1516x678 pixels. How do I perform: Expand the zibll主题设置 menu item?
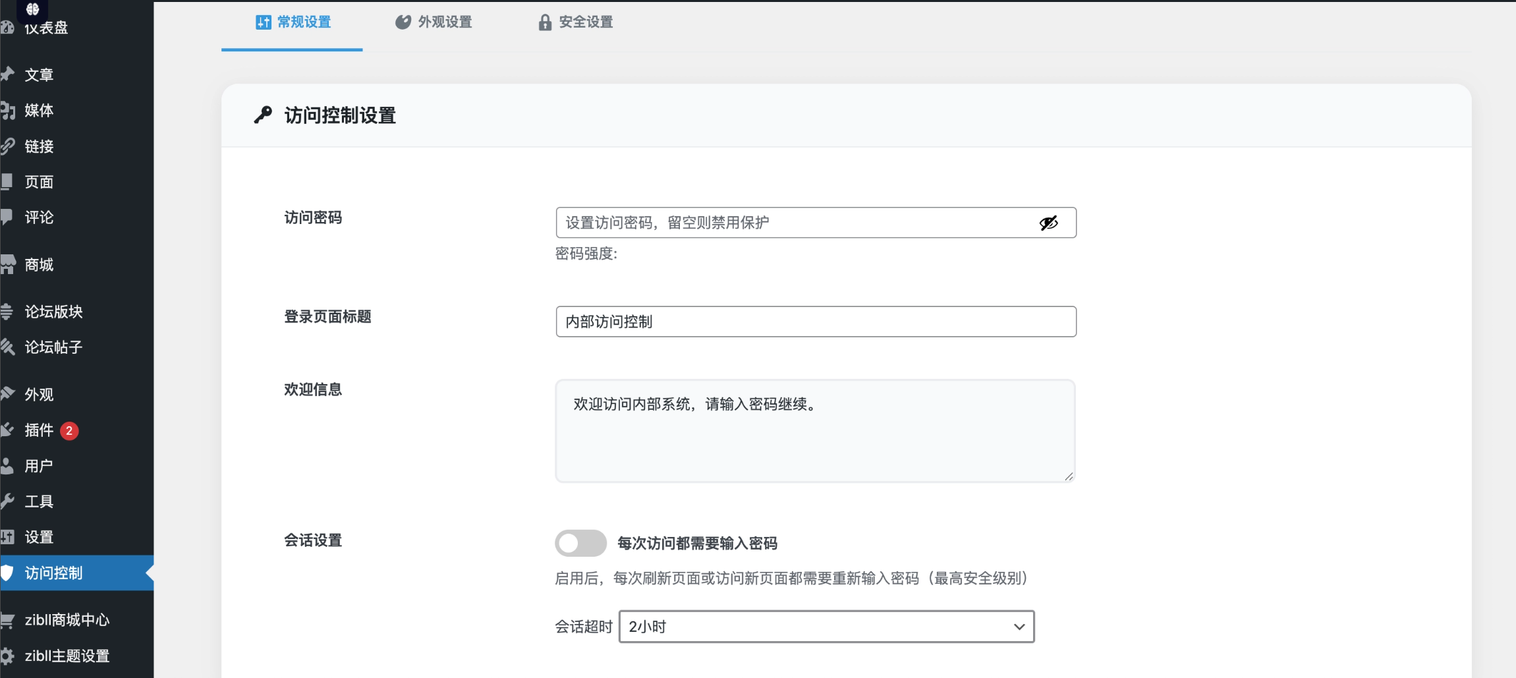(x=66, y=656)
